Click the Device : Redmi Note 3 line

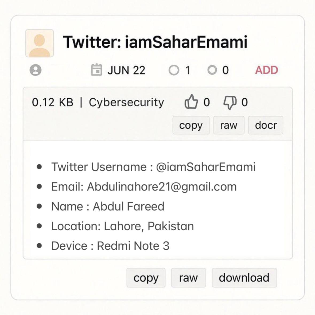click(x=110, y=246)
